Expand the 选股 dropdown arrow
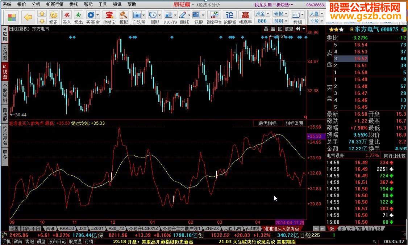408x245 pixels. [x=203, y=15]
